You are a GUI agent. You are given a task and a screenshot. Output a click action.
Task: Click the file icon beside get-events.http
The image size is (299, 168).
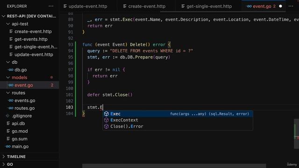tap(11, 39)
